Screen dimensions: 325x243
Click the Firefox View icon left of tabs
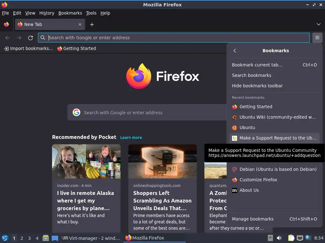pyautogui.click(x=6, y=24)
